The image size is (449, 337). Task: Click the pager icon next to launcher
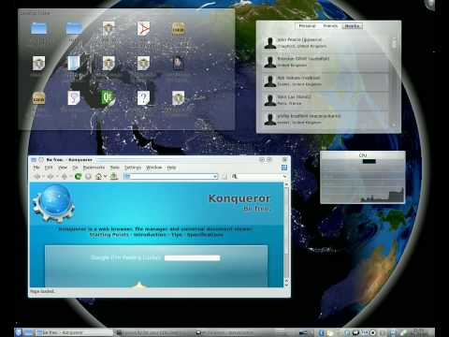pyautogui.click(x=28, y=332)
